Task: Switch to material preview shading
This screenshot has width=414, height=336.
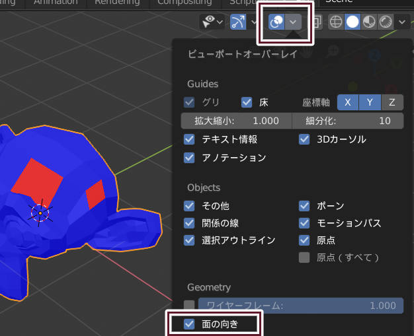Action: 368,22
